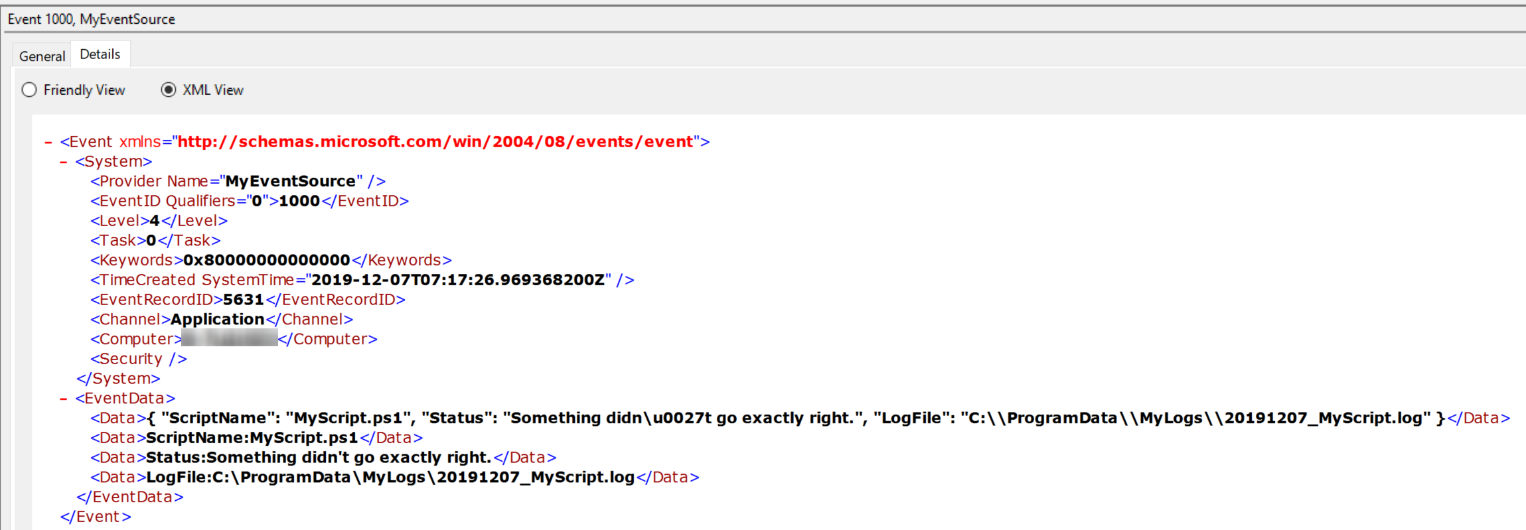Click the Keywords hex value 0x80000000000000
The image size is (1526, 530).
coord(266,260)
